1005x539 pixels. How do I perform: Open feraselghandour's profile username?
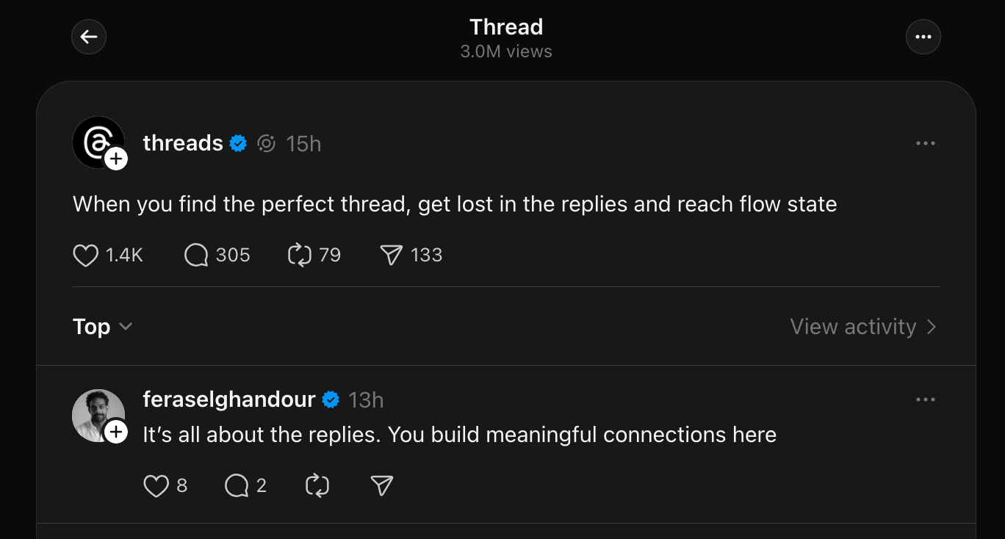tap(229, 399)
